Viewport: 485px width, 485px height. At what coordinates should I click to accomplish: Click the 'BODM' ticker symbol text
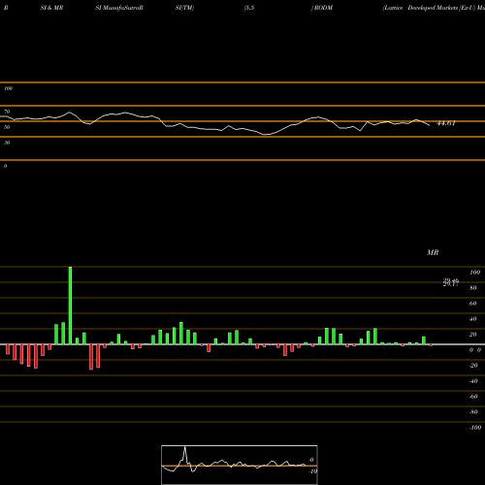(323, 8)
